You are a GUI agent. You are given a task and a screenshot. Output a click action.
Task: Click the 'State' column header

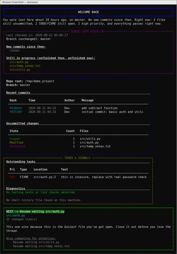14,131
